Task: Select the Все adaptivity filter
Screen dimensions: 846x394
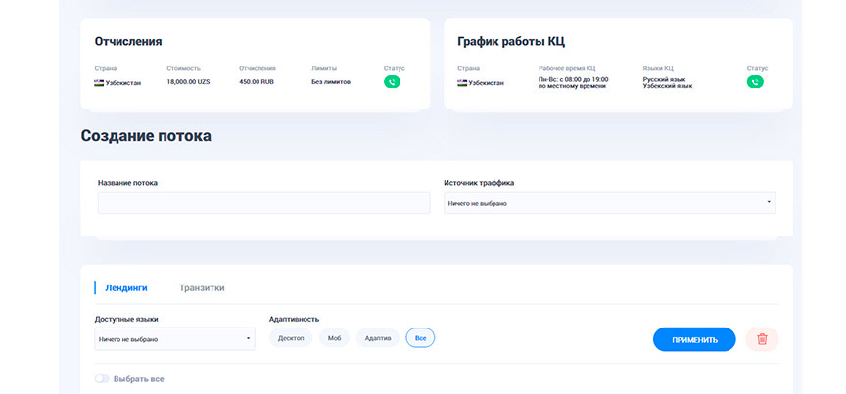Action: point(420,338)
